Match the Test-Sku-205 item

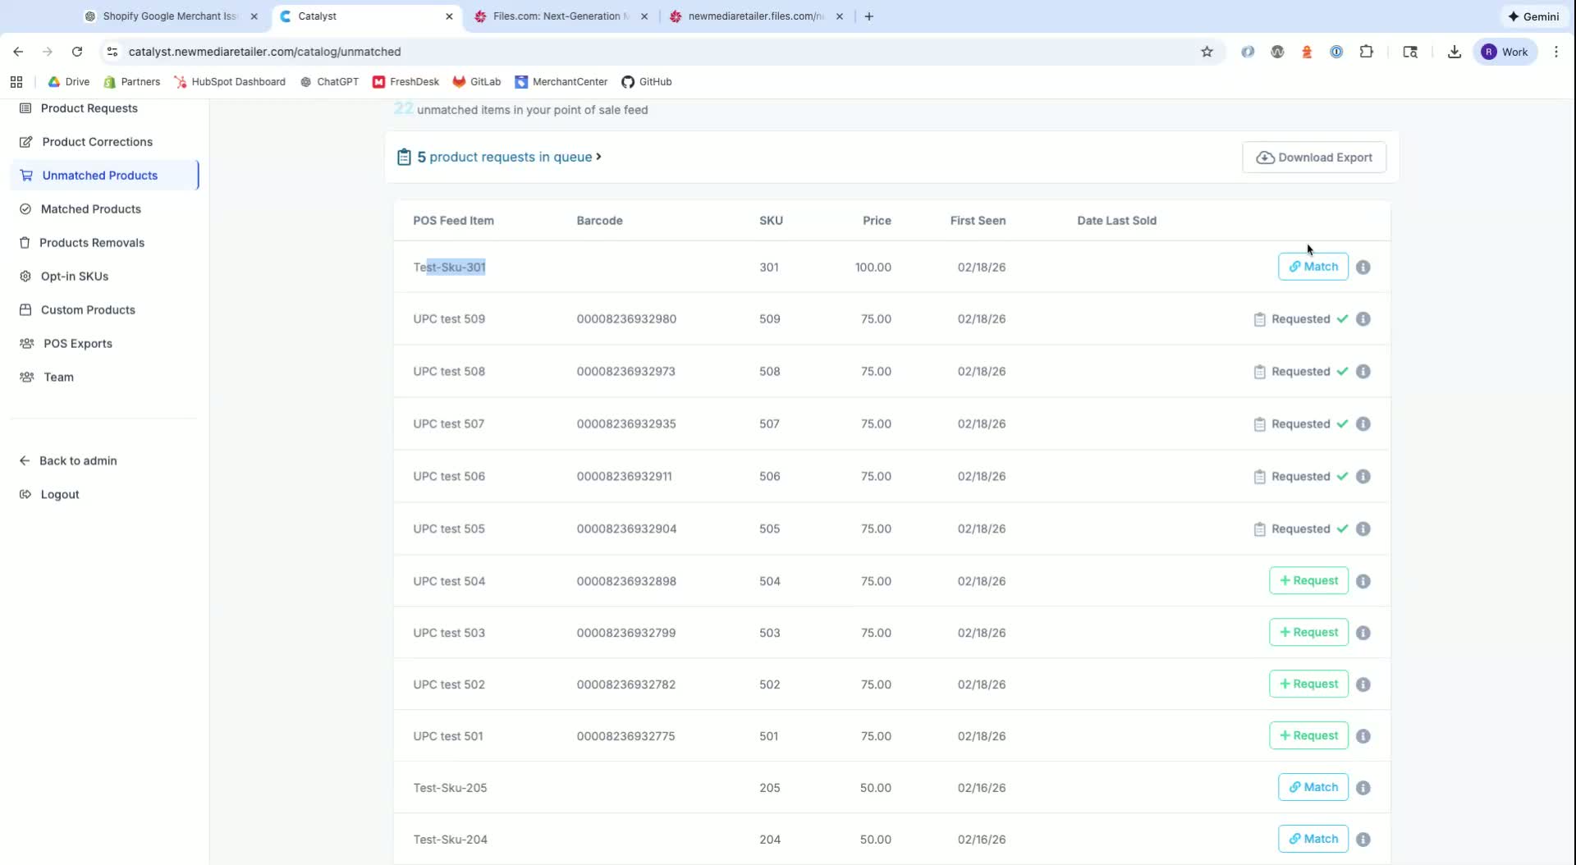click(x=1313, y=788)
